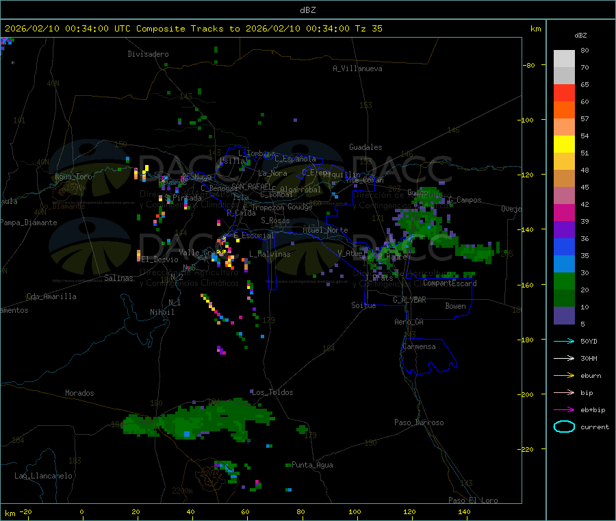Click the mauve 42-45 dBZ swatch
Viewport: 616px width, 521px height.
coord(564,196)
